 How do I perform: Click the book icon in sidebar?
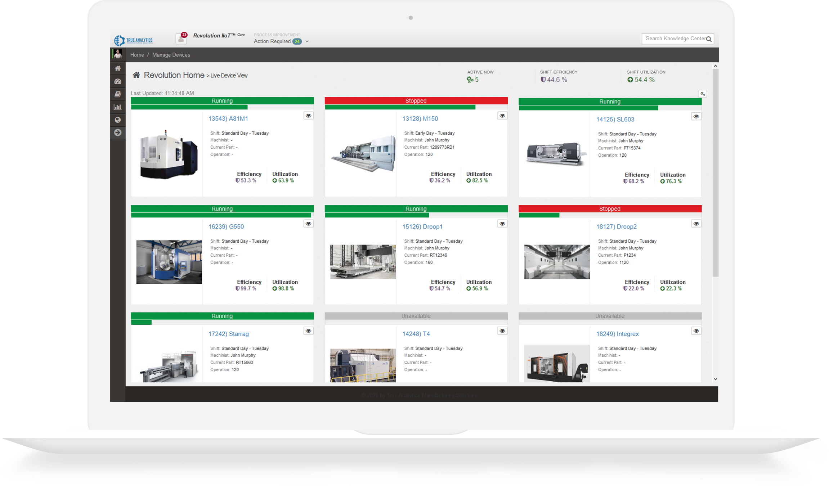[x=118, y=94]
